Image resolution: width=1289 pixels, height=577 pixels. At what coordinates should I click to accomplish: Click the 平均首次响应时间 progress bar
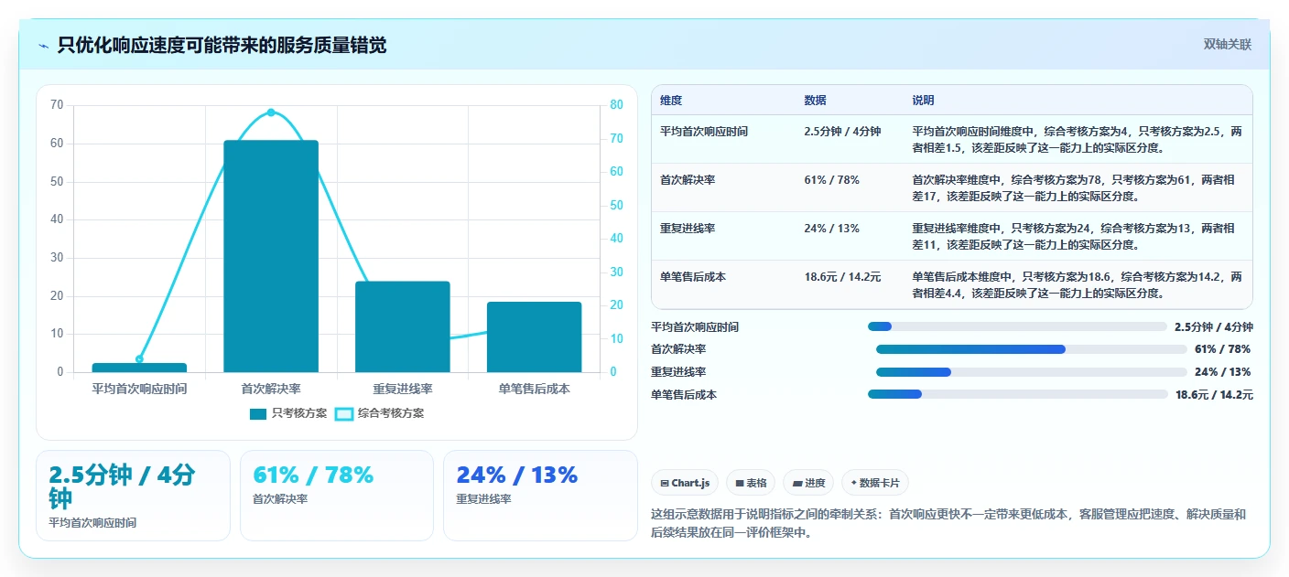point(1017,326)
